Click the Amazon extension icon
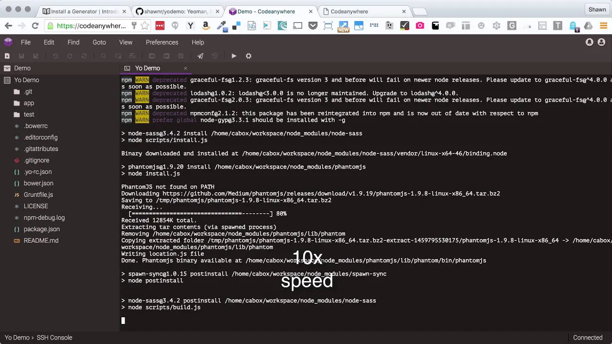Image resolution: width=612 pixels, height=344 pixels. 206,26
